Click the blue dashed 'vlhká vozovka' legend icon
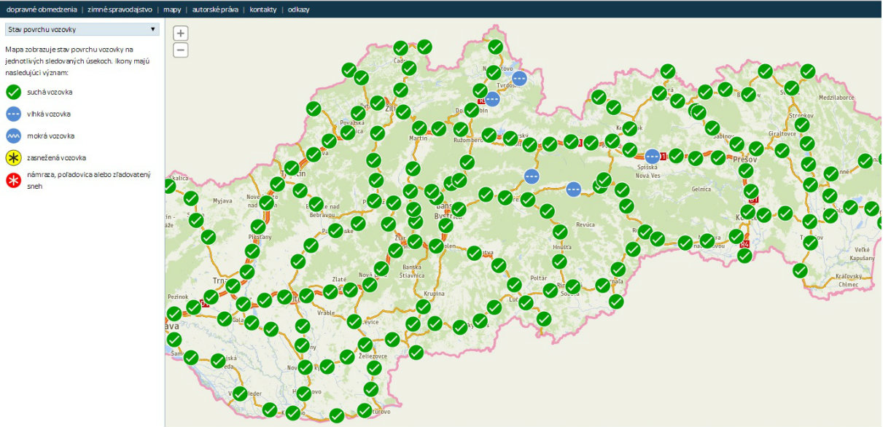Screen dimensions: 883x427 click(14, 114)
